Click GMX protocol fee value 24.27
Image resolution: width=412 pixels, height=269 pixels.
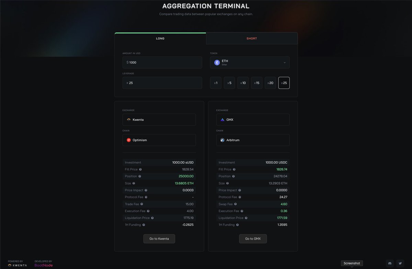tap(284, 197)
